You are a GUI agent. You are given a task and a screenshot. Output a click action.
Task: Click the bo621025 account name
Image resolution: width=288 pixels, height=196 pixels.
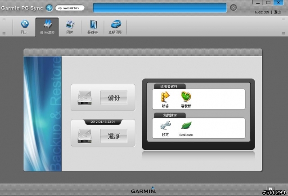[x=262, y=12]
